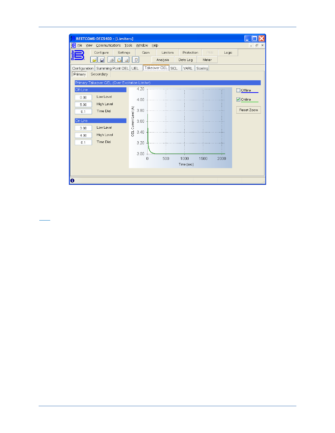Image resolution: width=335 pixels, height=433 pixels.
Task: Select the Primary sub-tab
Action: (x=80, y=74)
